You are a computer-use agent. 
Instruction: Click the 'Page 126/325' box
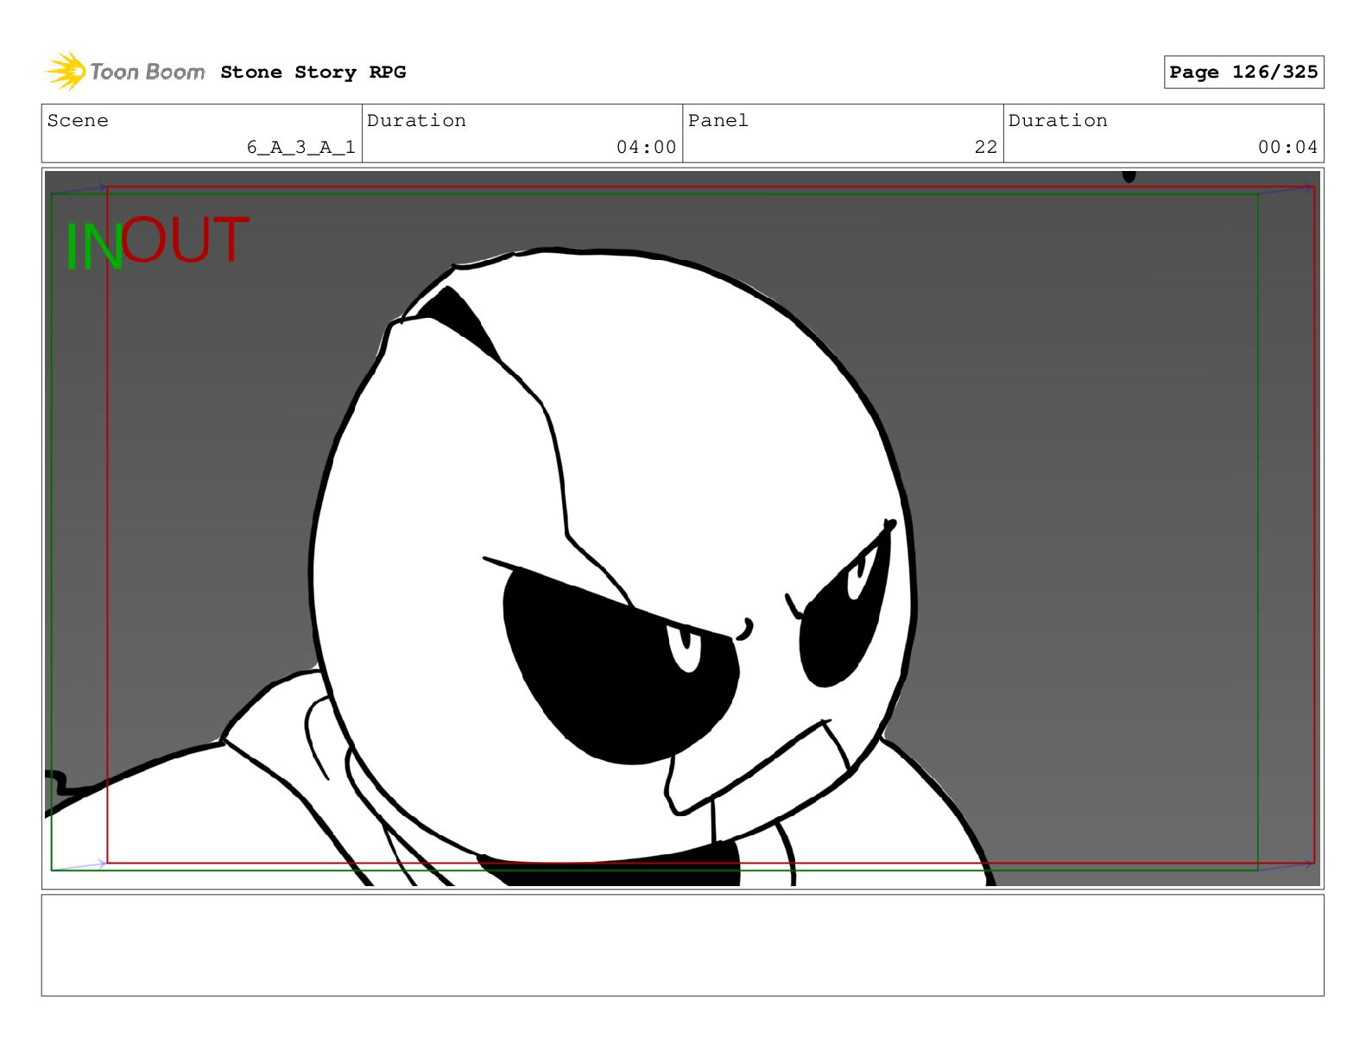(x=1243, y=73)
